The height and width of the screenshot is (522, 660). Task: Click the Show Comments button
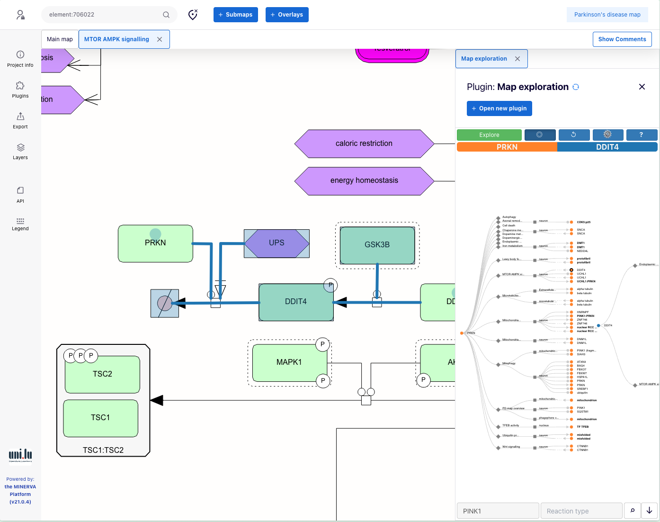(x=622, y=39)
